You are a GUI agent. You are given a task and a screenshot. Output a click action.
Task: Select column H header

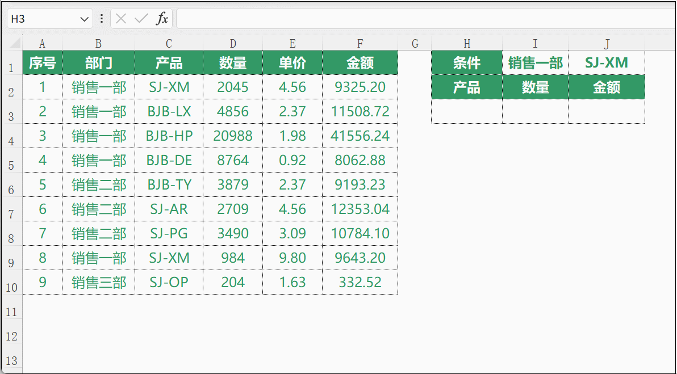[467, 44]
